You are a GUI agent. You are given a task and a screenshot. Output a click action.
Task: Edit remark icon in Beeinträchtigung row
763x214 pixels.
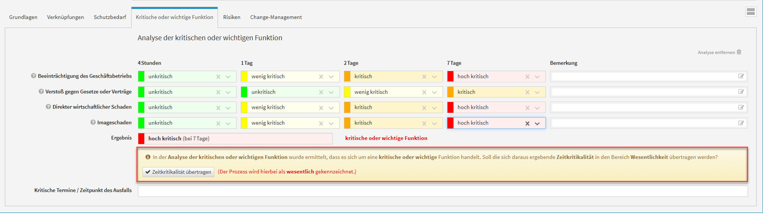(x=741, y=76)
